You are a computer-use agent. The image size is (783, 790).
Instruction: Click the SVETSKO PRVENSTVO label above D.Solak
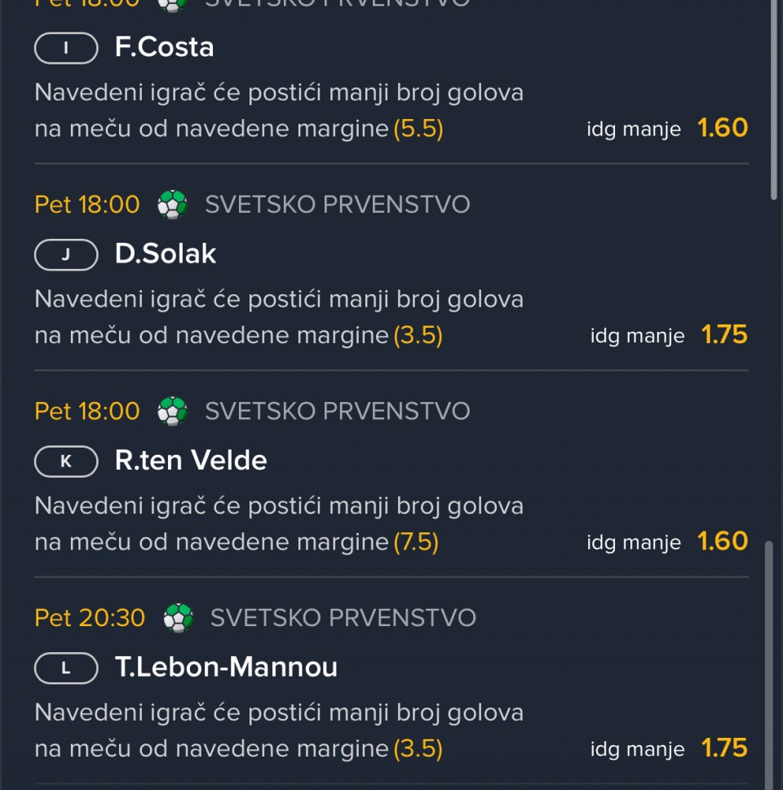click(x=337, y=204)
